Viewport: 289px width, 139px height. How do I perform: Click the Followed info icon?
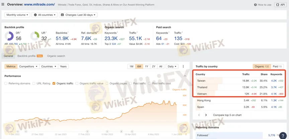[209, 135]
